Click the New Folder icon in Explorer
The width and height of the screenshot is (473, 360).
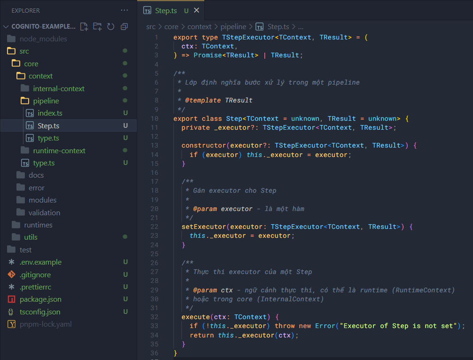(x=97, y=26)
